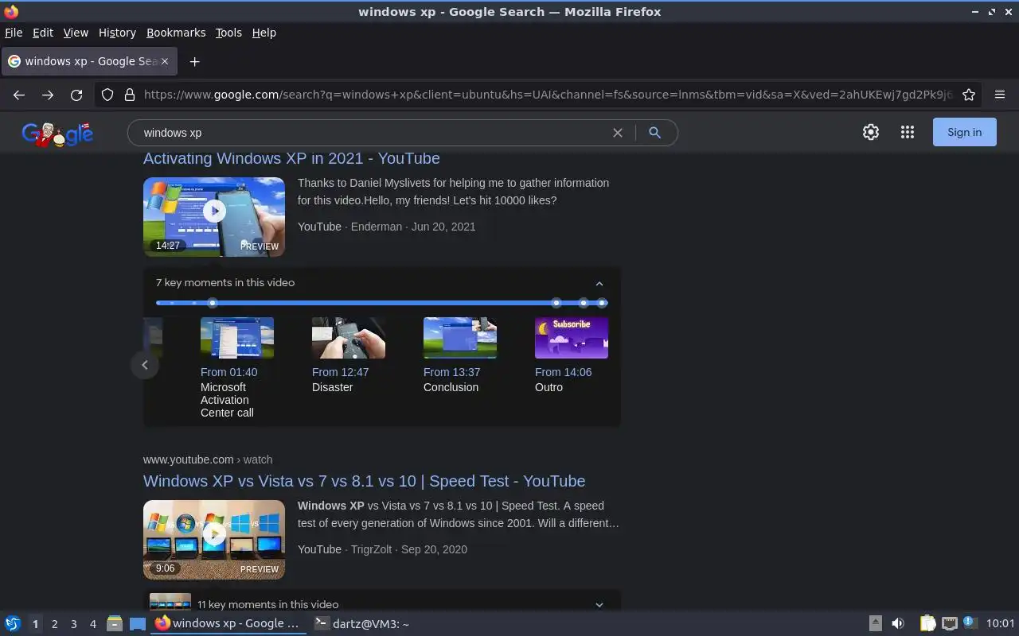The width and height of the screenshot is (1019, 636).
Task: Switch to workspace 4
Action: coord(92,624)
